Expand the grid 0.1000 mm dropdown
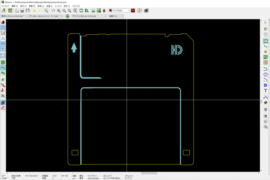This screenshot has height=180, width=270. click(89, 16)
